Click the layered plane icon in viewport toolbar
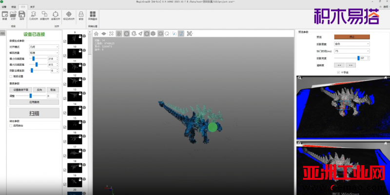The image size is (390, 195). (x=104, y=34)
